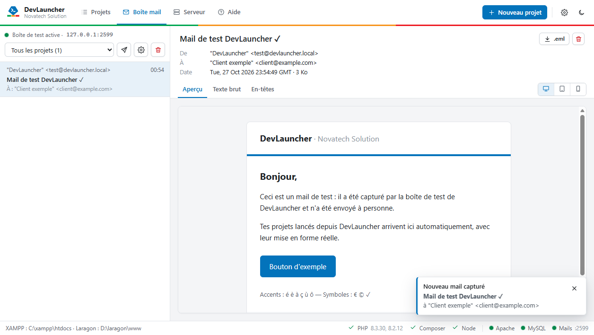Click the 'Bonjour,' heading in the mail
The image size is (594, 335).
pos(279,177)
